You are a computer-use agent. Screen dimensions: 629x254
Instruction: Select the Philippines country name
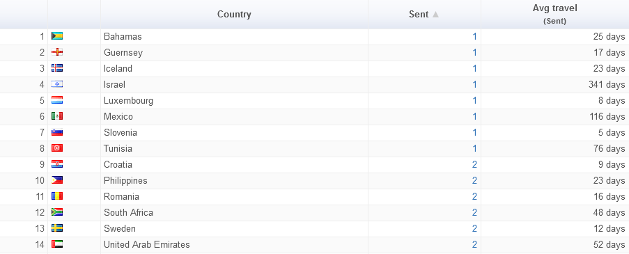125,181
